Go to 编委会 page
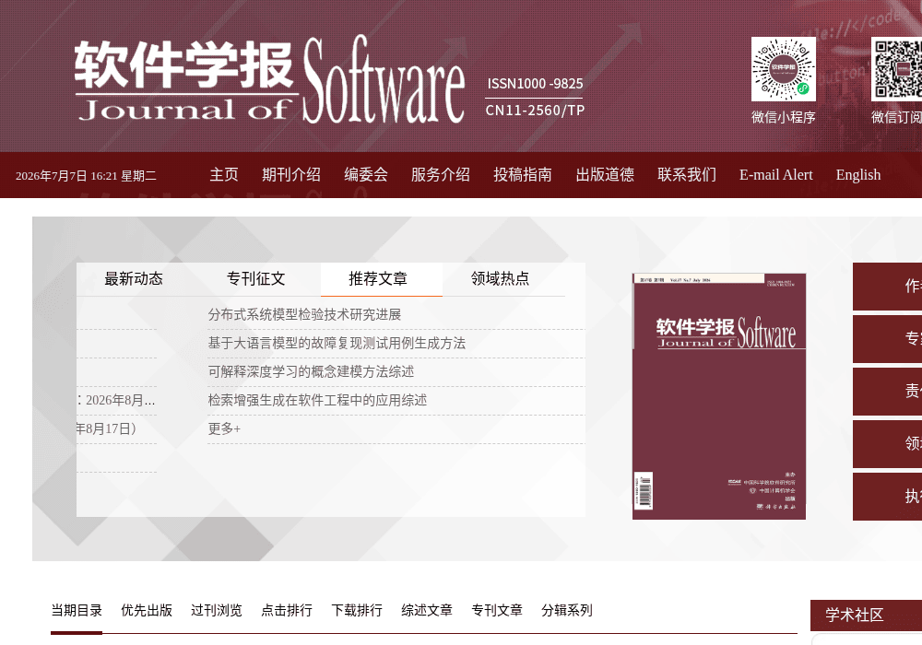The width and height of the screenshot is (922, 645). (366, 174)
